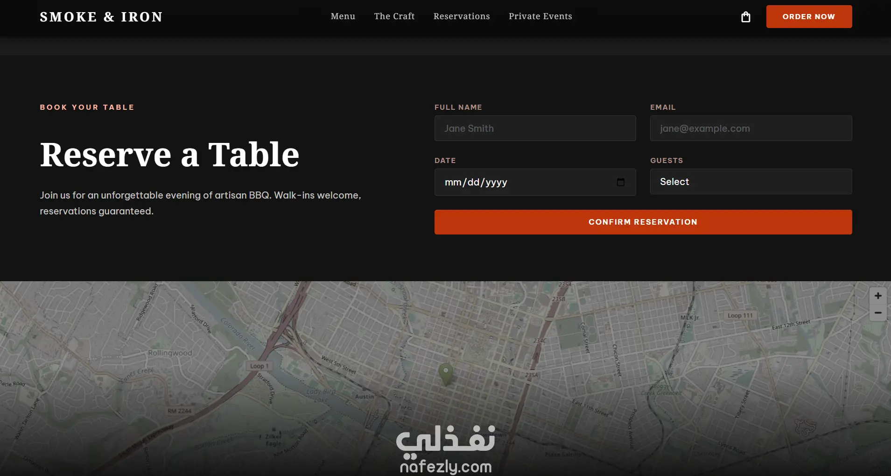Open the shopping bag cart icon
Screen dimensions: 891x476
click(x=746, y=17)
